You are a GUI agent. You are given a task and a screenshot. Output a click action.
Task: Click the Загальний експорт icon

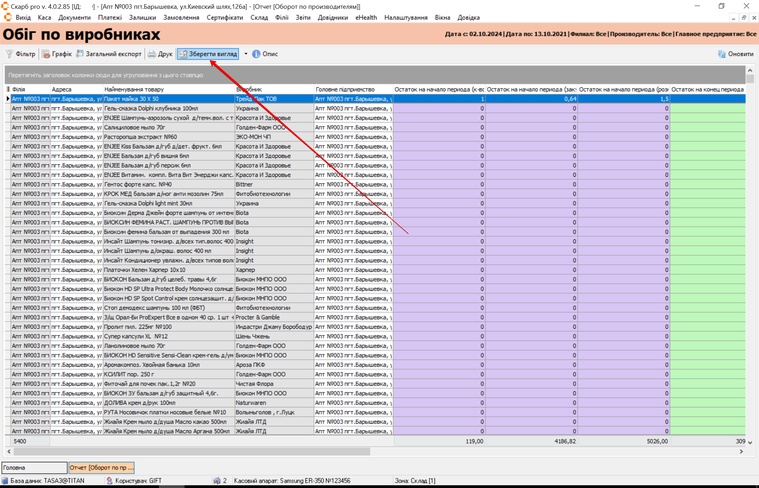80,54
